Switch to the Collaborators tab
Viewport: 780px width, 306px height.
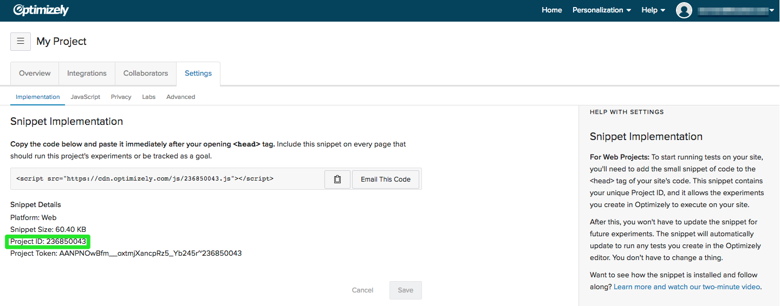[x=146, y=74]
